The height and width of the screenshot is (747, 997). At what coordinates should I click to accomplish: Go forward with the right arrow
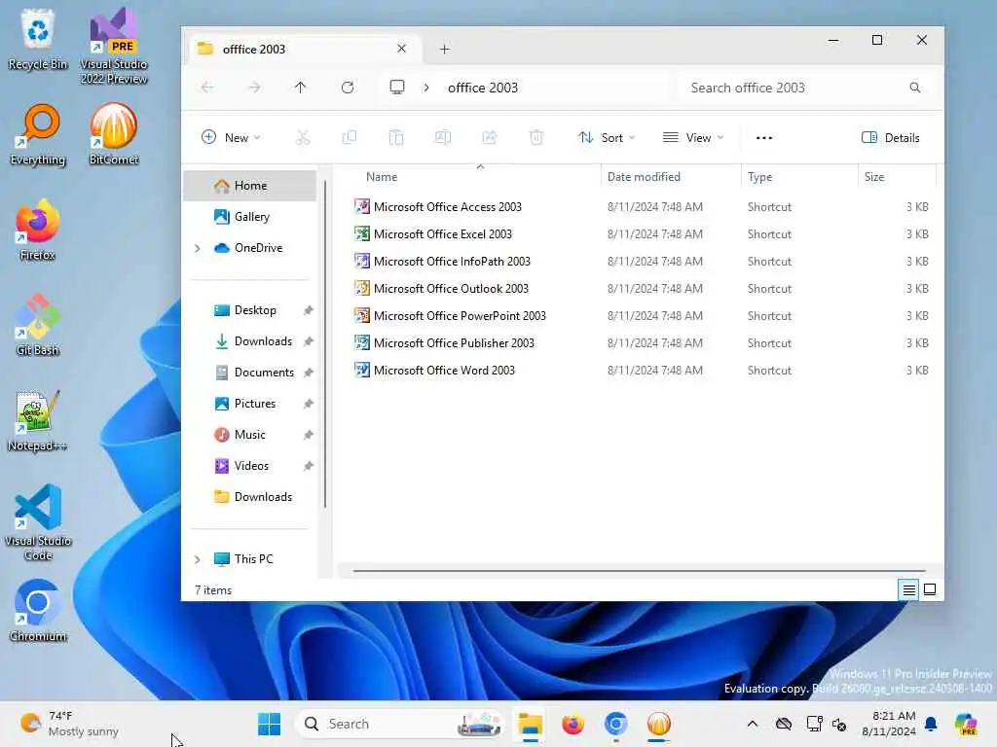[x=254, y=88]
